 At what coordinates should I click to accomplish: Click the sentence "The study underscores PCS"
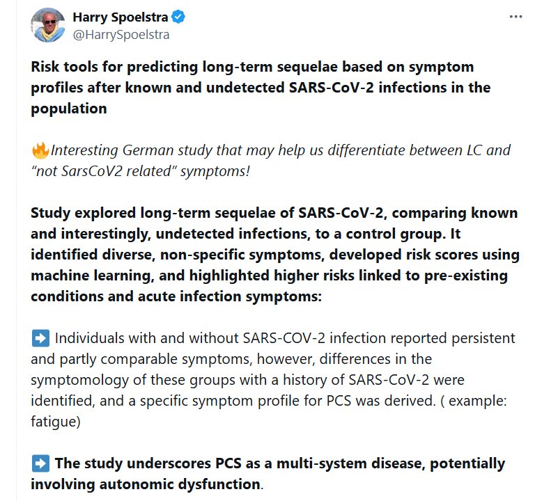(279, 463)
